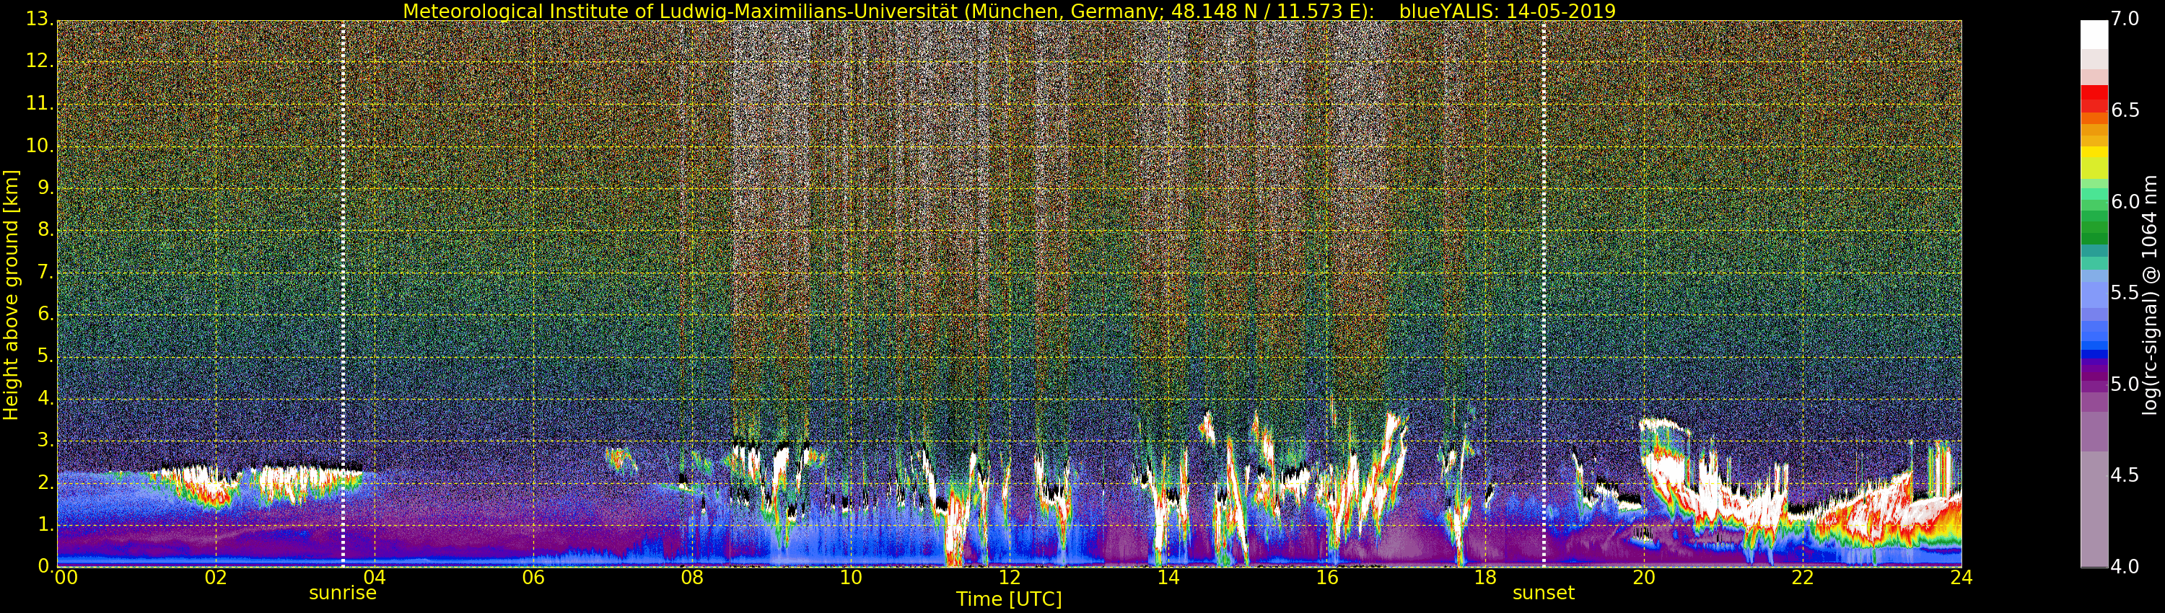Click the 'sunset' label below the time axis
Image resolution: width=2165 pixels, height=613 pixels.
(x=1543, y=593)
